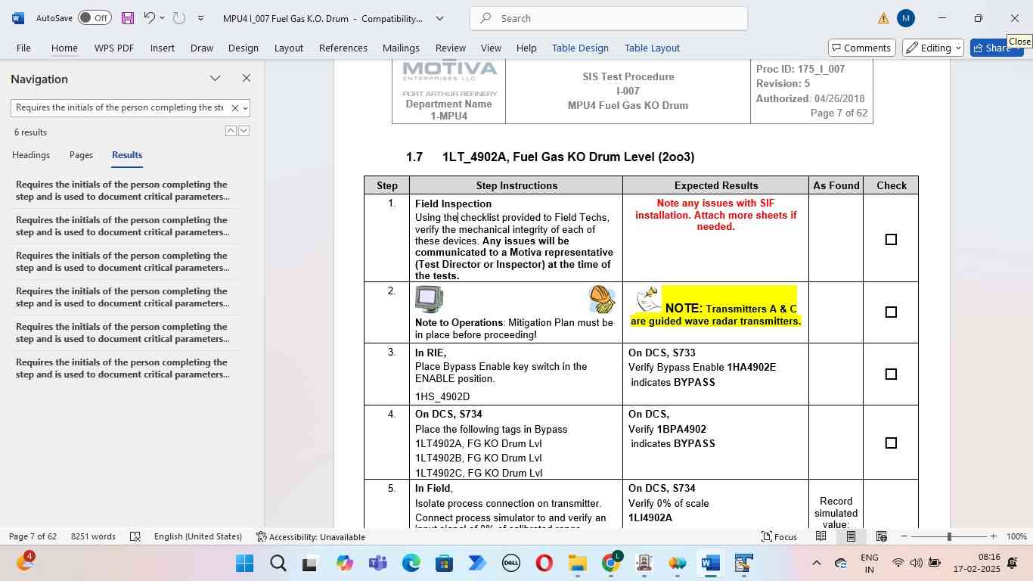Viewport: 1033px width, 581px height.
Task: Switch to the Headings tab in Navigation
Action: [31, 155]
